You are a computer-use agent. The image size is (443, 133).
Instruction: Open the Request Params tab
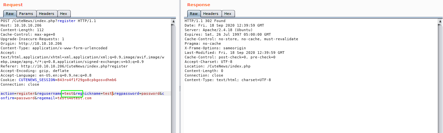point(26,14)
